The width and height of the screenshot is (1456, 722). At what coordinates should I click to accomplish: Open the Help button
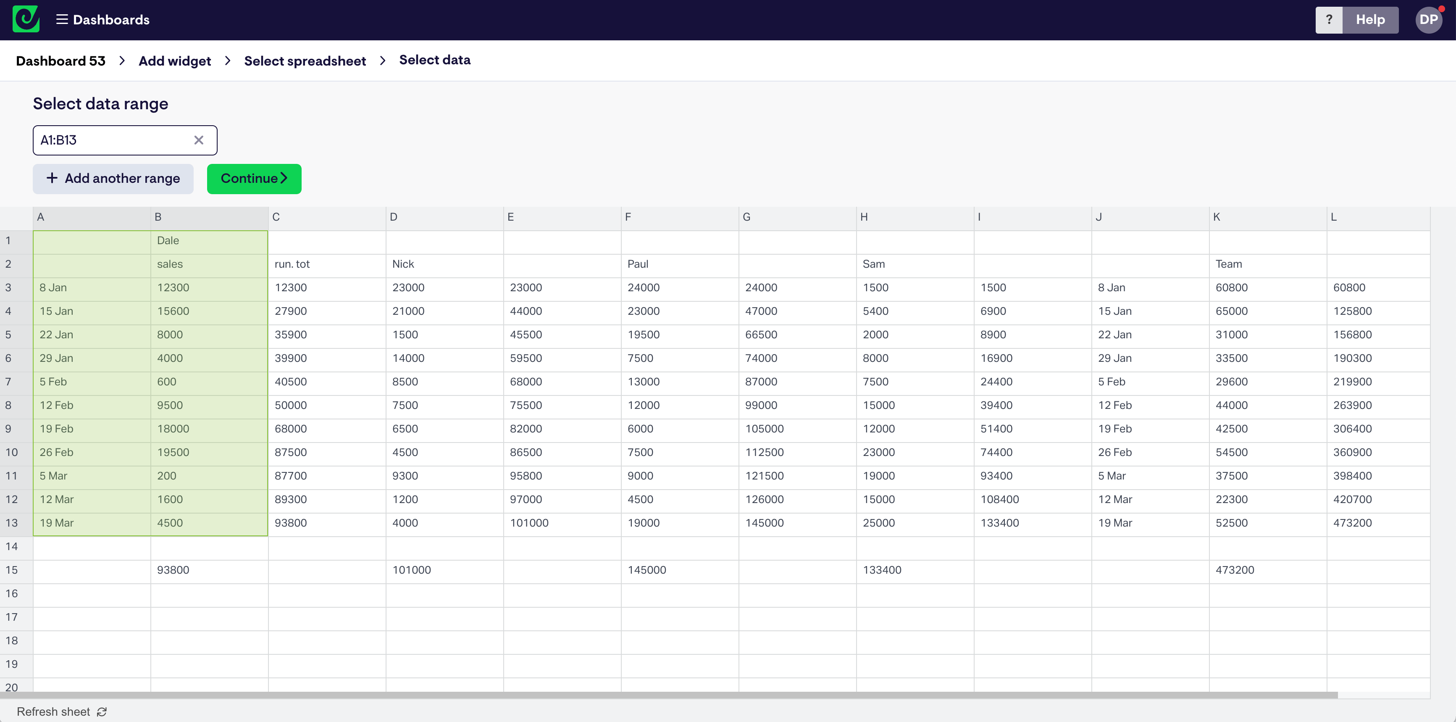pos(1370,19)
